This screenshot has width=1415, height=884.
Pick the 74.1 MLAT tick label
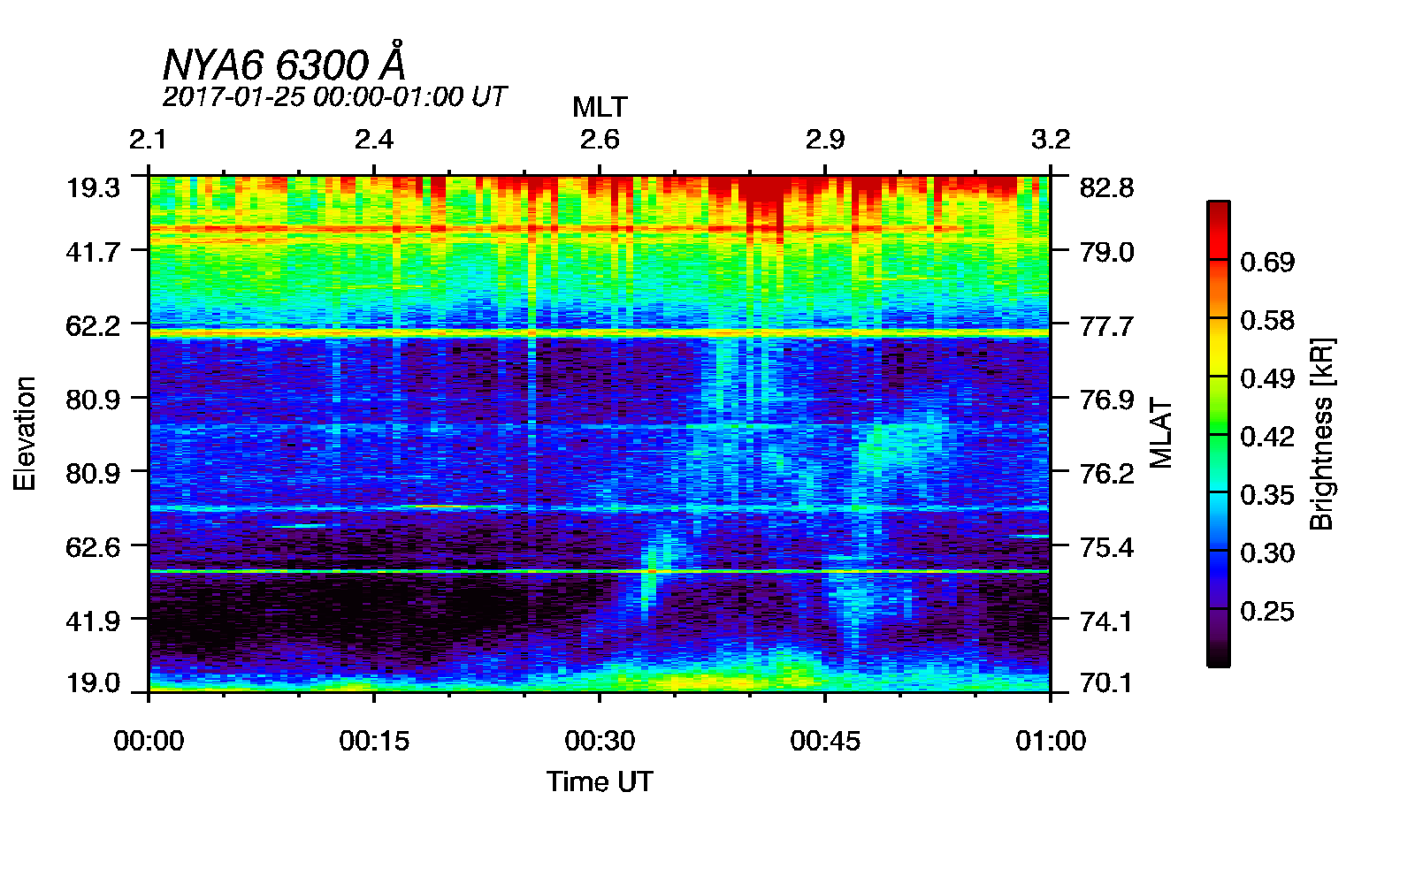pos(1106,621)
